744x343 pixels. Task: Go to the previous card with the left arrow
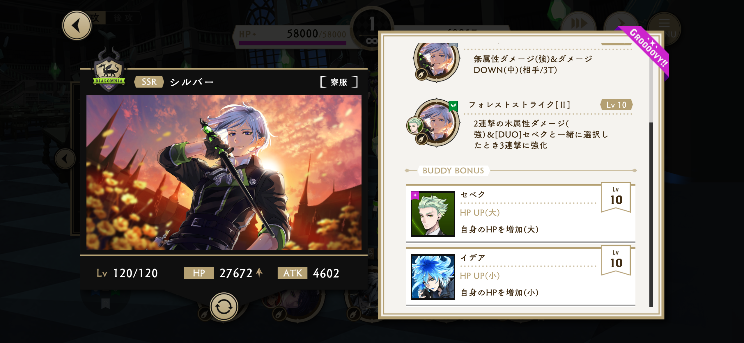point(65,159)
